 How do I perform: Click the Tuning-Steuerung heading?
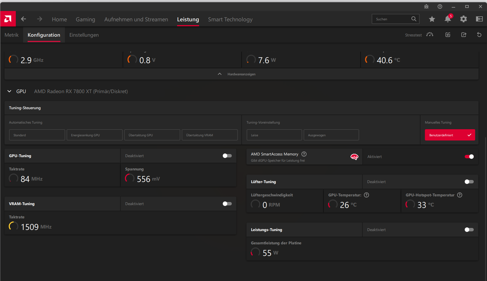pyautogui.click(x=25, y=108)
